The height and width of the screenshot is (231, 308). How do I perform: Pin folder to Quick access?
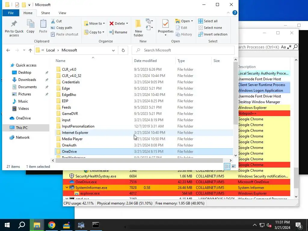pos(14,28)
